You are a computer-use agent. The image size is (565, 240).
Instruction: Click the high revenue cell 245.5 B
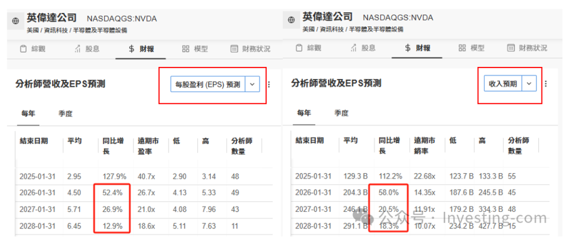click(x=491, y=193)
